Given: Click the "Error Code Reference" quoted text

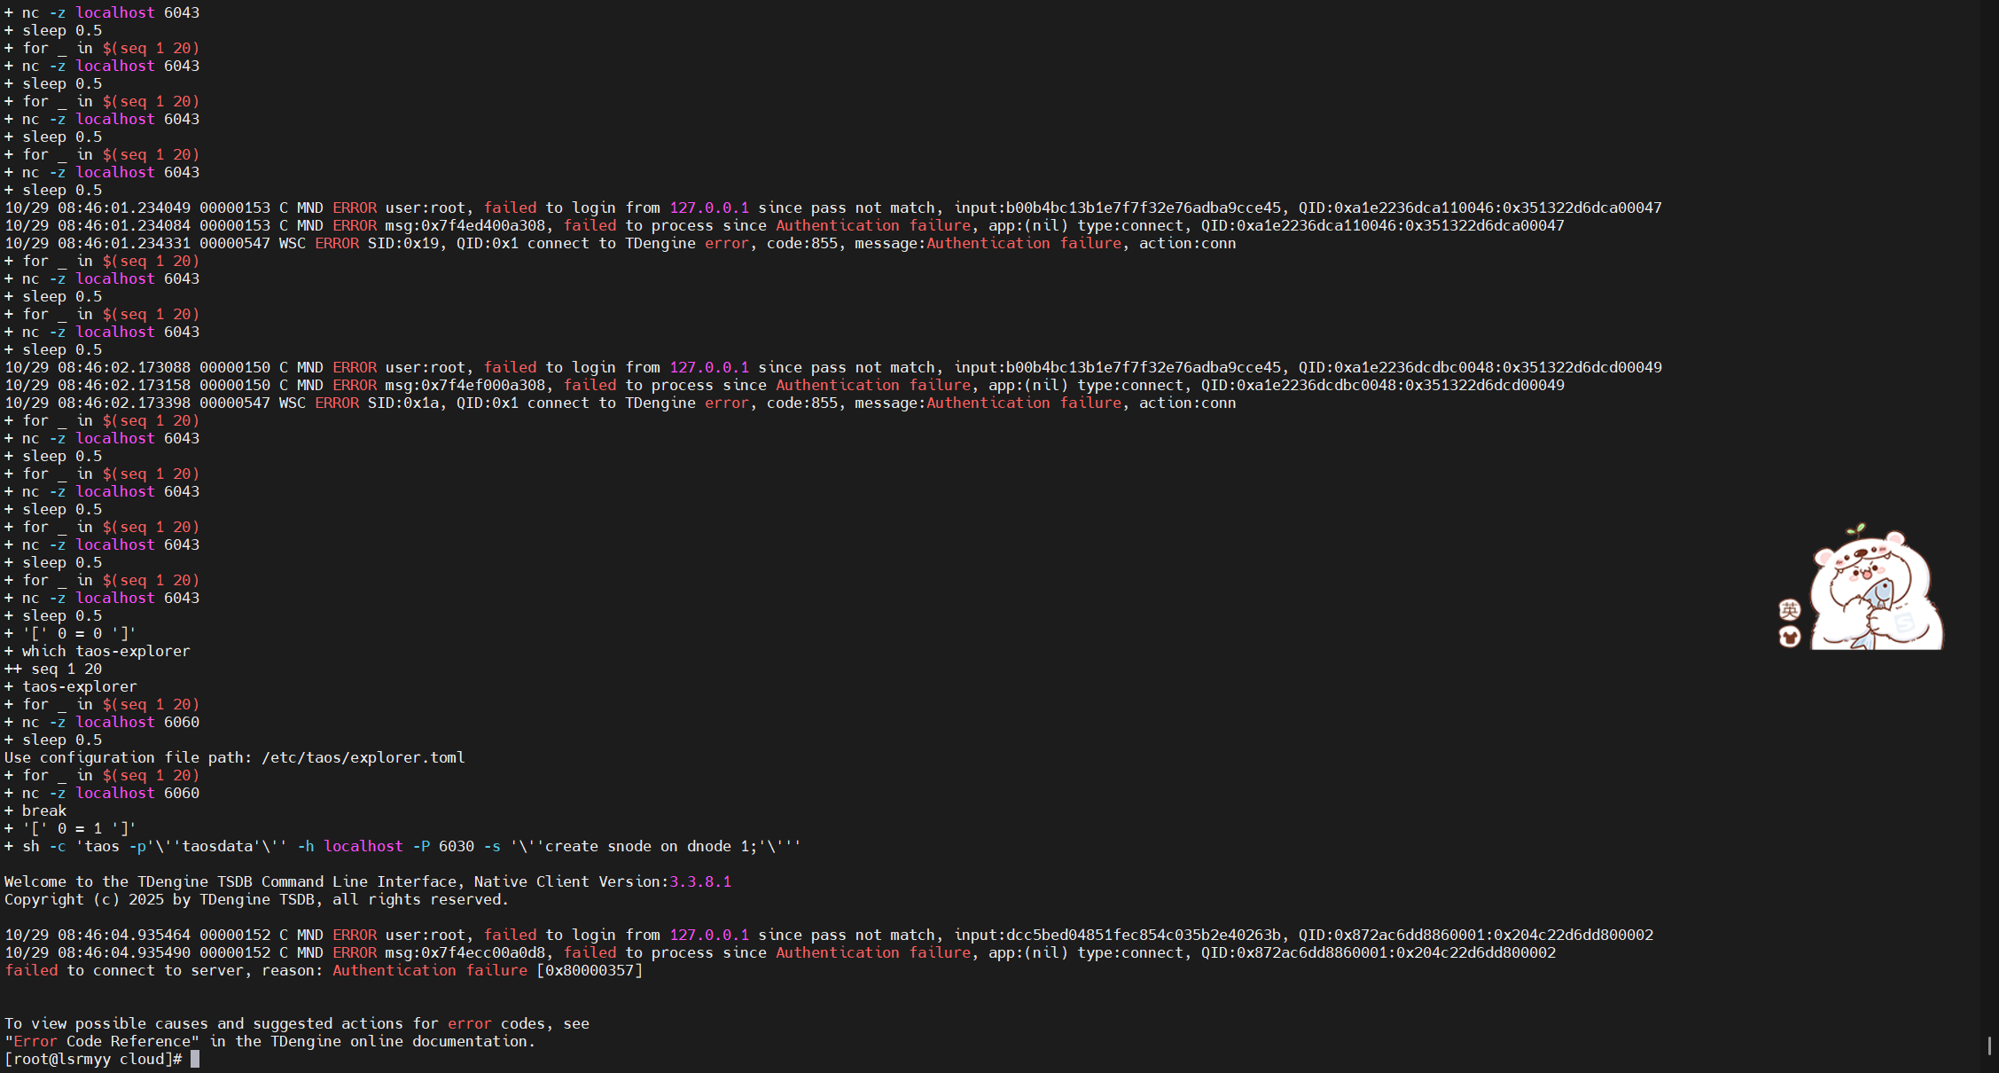Looking at the screenshot, I should [x=102, y=1041].
